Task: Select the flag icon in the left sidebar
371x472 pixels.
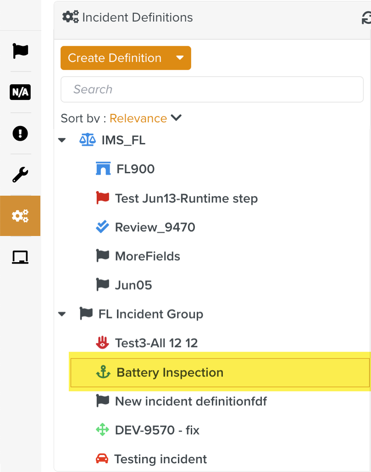Action: [x=20, y=51]
